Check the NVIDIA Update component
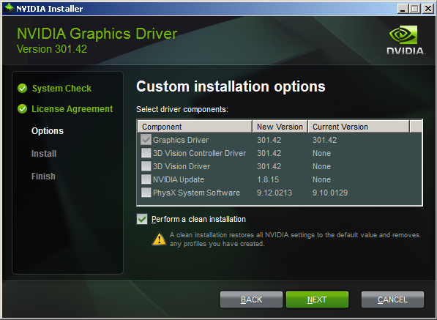This screenshot has width=437, height=320. (x=146, y=179)
